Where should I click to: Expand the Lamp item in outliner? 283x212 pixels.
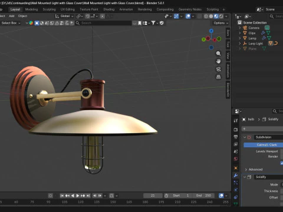(x=239, y=38)
